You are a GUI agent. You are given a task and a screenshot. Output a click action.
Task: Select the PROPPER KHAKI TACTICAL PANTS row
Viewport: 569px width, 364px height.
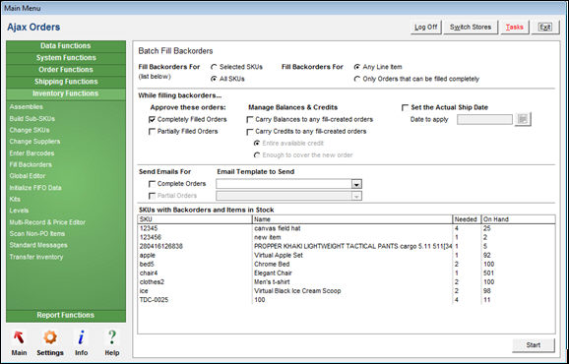coord(347,247)
